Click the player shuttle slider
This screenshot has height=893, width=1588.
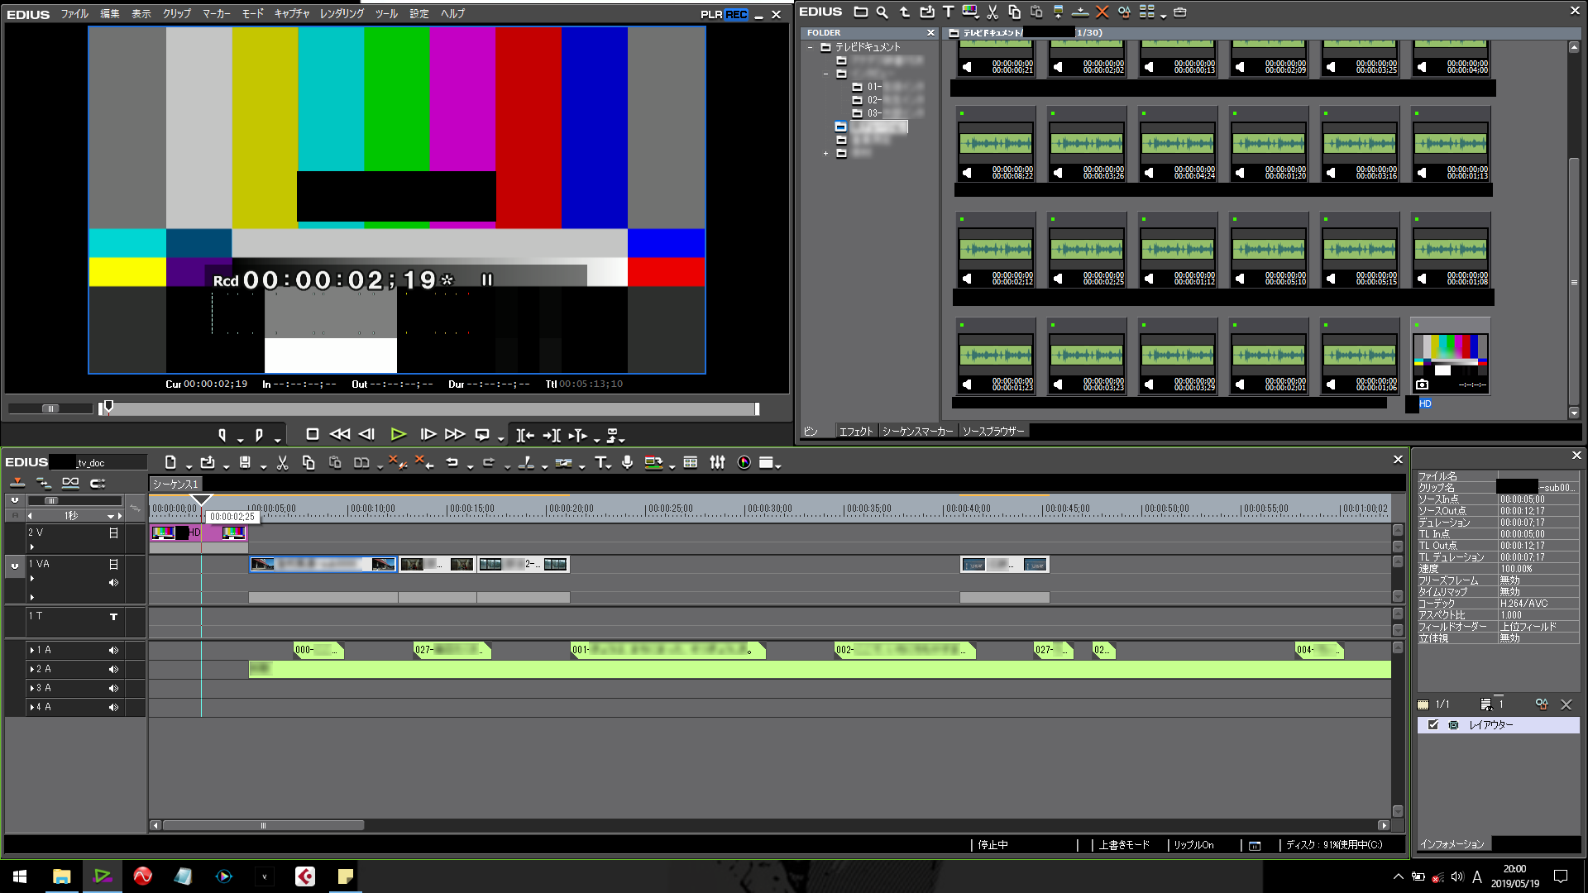click(x=50, y=408)
